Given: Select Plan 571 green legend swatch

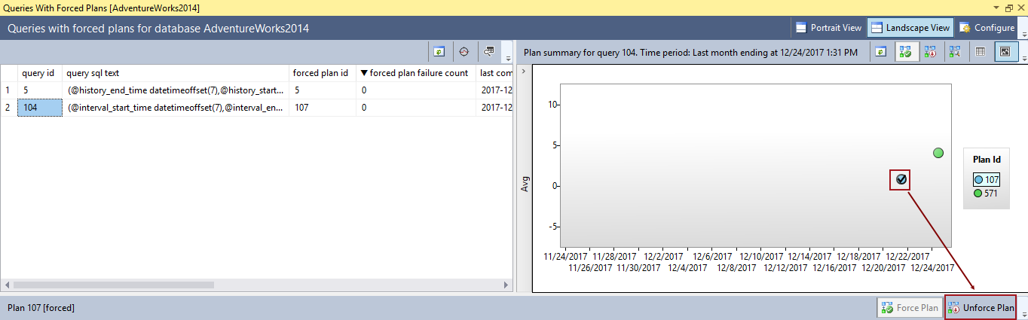Looking at the screenshot, I should tap(978, 193).
